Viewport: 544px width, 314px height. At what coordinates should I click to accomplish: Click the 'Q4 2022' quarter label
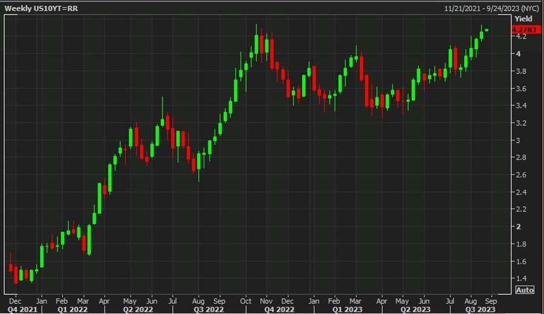279,309
